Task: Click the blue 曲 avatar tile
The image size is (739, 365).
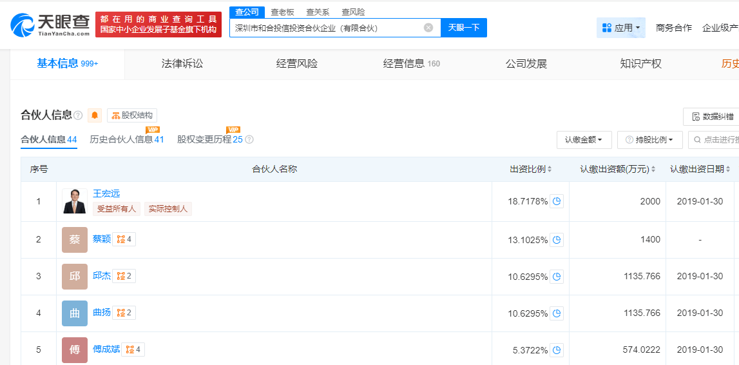Action: (x=75, y=313)
